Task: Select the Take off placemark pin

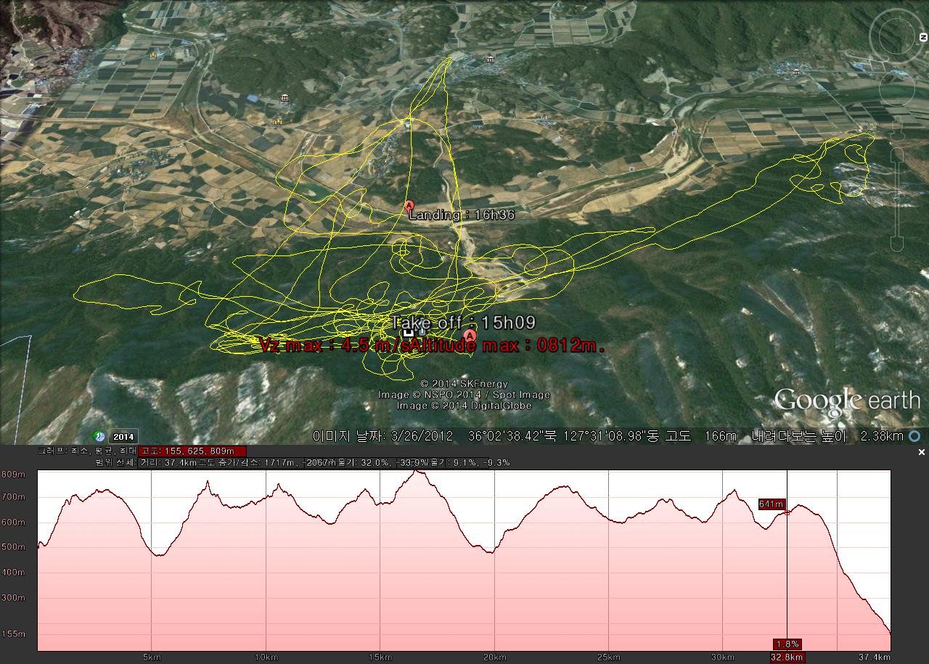Action: [470, 336]
